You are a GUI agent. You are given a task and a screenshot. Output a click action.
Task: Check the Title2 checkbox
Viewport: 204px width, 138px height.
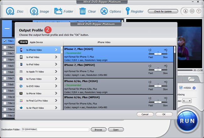[5, 47]
